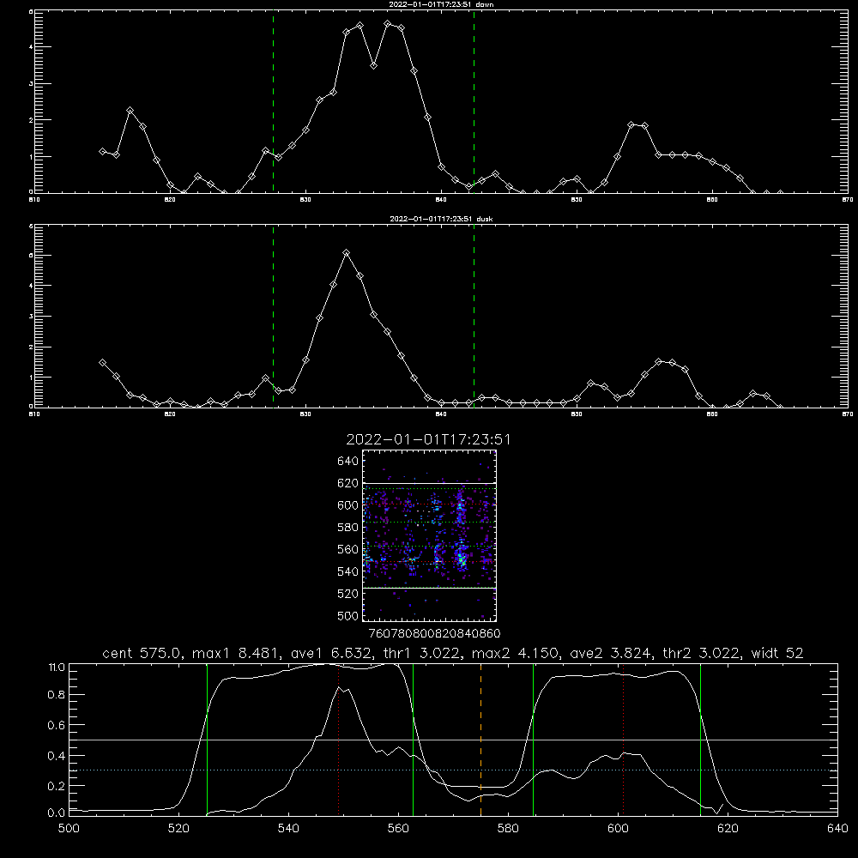Click bottom plot y-axis label 0.0
The width and height of the screenshot is (858, 858).
click(57, 813)
